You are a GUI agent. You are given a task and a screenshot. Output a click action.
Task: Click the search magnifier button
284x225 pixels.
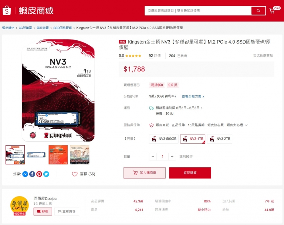point(258,10)
